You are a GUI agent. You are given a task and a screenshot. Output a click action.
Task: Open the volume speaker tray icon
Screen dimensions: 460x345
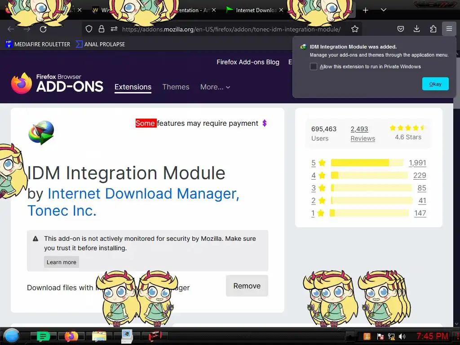402,336
